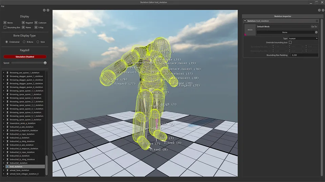Click the troll_skeleton skeleton icon in the list
This screenshot has width=325, height=182.
pyautogui.click(x=7, y=166)
